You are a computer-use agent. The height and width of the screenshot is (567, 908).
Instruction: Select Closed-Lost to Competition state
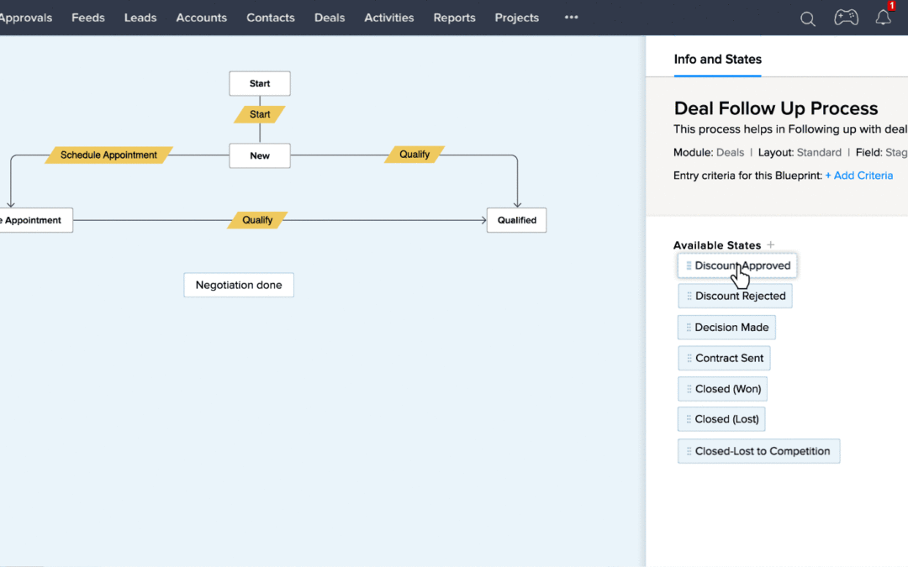pos(762,451)
